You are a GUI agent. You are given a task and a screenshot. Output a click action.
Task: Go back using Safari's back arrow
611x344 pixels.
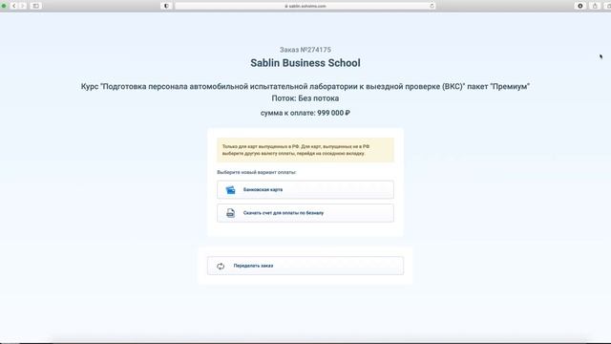pyautogui.click(x=14, y=6)
